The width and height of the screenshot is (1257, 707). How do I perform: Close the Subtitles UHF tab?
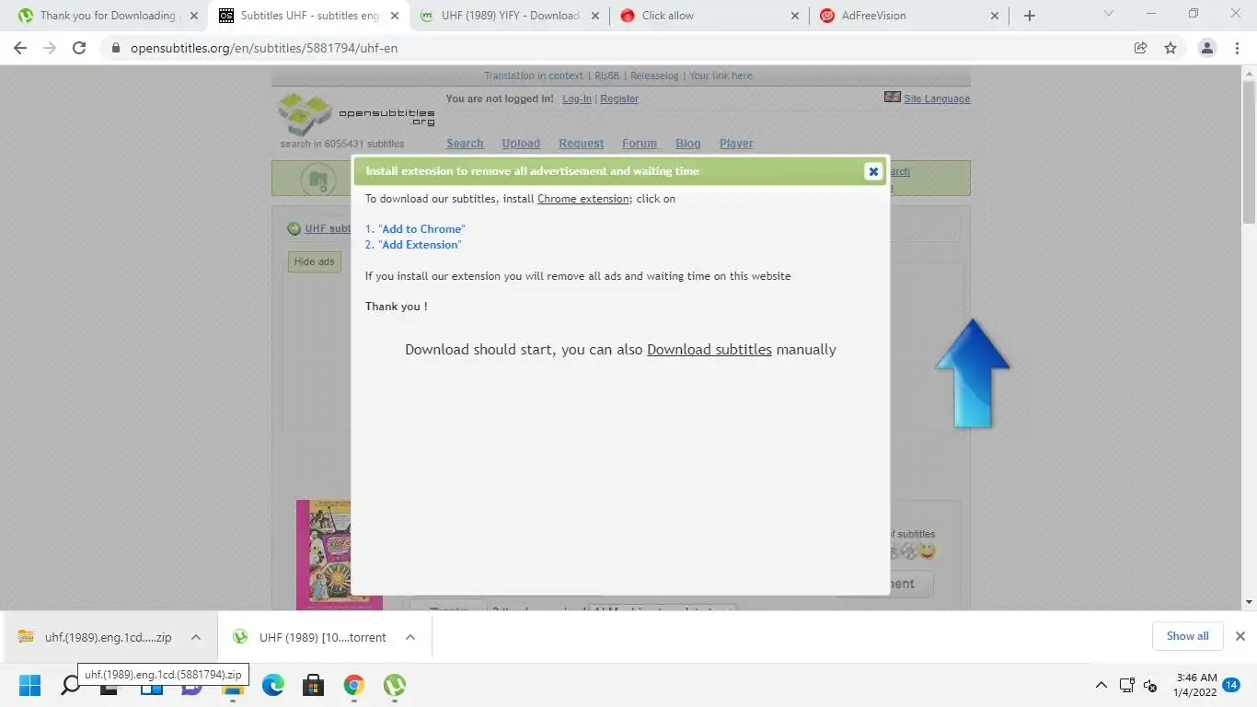point(394,16)
